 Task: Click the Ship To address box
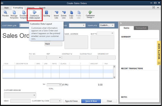[102, 42]
